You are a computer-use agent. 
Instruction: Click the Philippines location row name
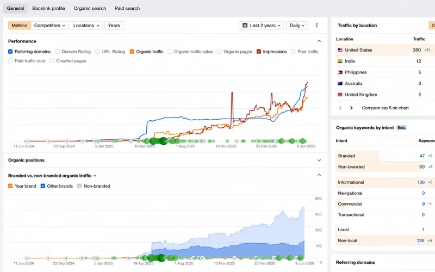pyautogui.click(x=356, y=72)
